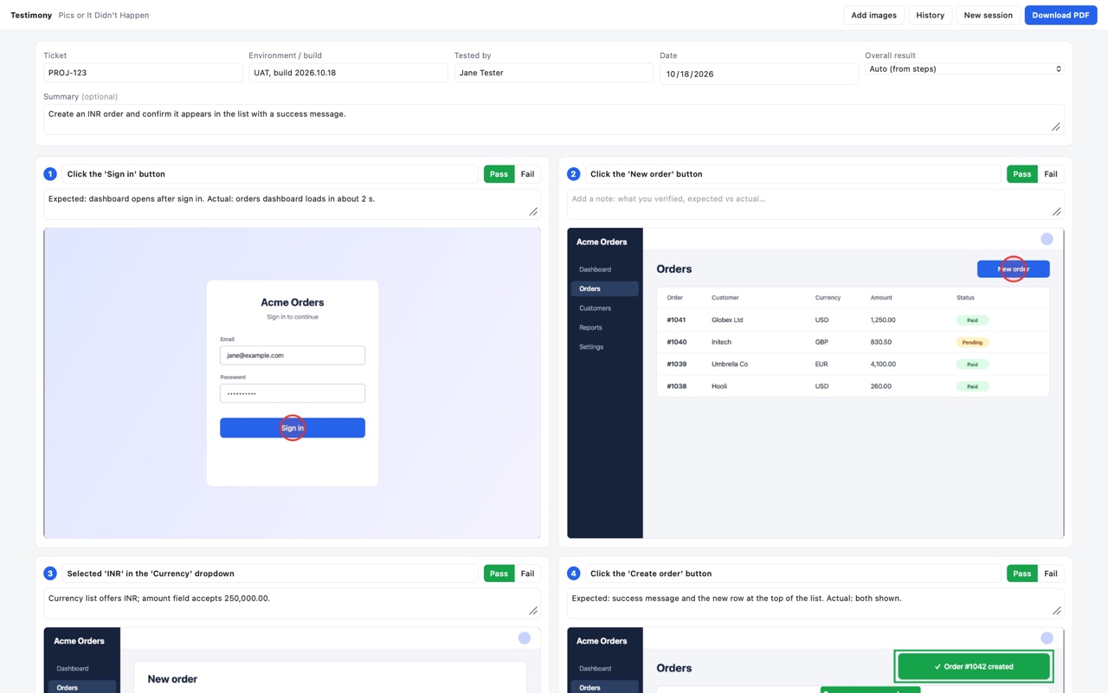This screenshot has width=1108, height=693.
Task: Toggle Pass on step 3 'Currency' dropdown
Action: click(x=499, y=573)
